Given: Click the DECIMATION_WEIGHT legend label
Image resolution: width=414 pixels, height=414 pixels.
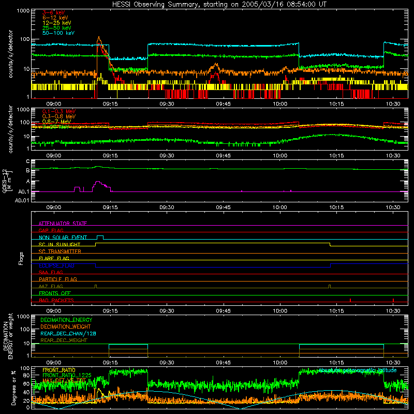Looking at the screenshot, I should pos(66,327).
